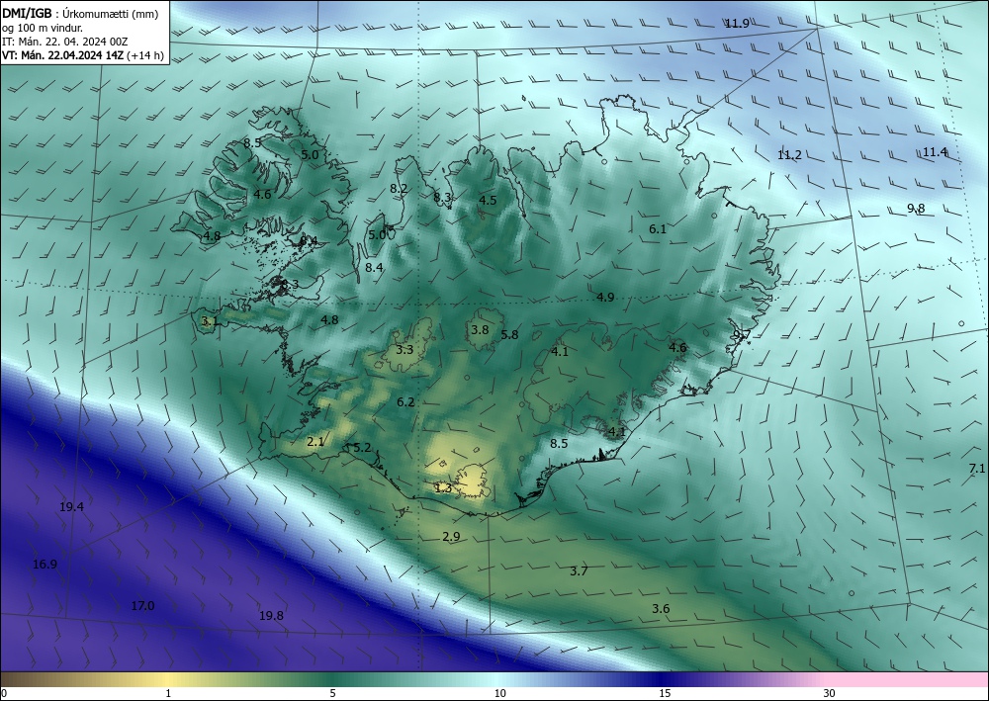The width and height of the screenshot is (989, 701).
Task: Click the pink end of the color bar
Action: 908,679
